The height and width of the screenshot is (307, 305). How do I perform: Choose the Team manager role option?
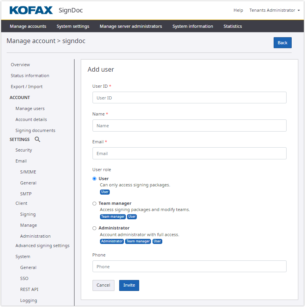pyautogui.click(x=94, y=204)
